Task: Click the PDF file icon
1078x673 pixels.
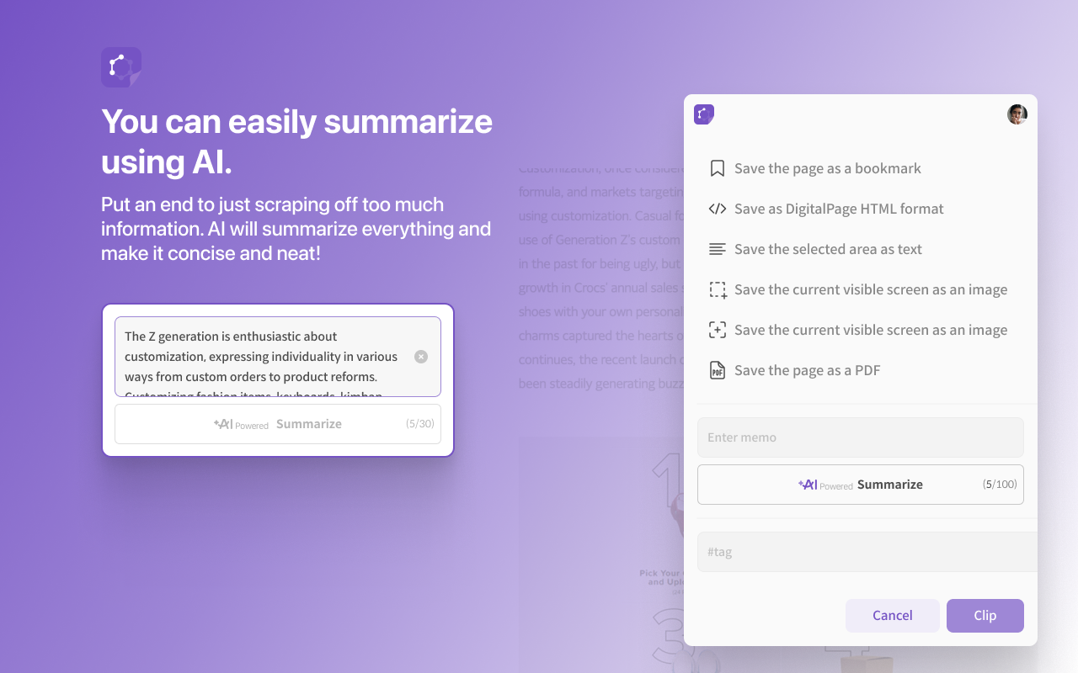Action: coord(718,370)
